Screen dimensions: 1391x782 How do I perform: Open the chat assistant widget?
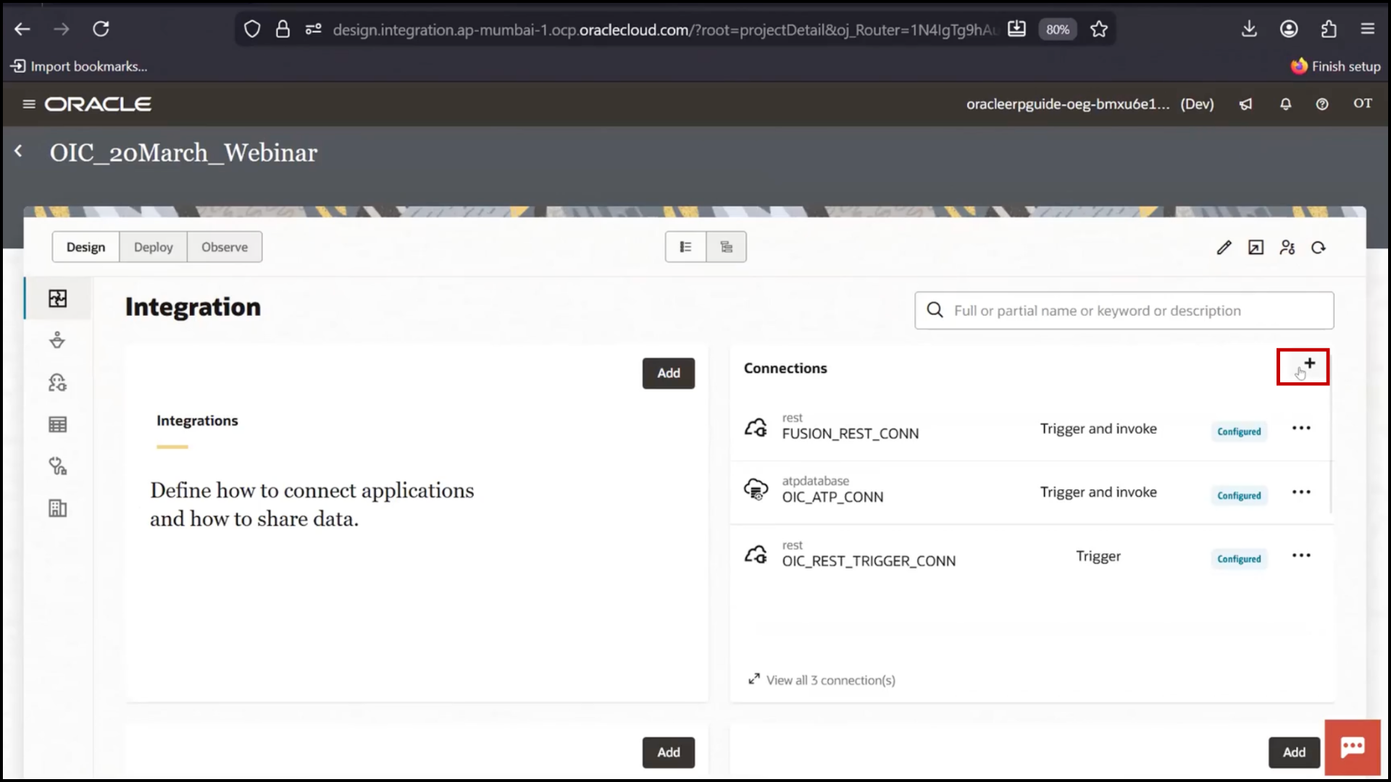[x=1353, y=747]
